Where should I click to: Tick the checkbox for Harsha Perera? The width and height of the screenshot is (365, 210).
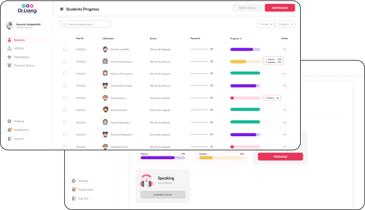pyautogui.click(x=65, y=98)
